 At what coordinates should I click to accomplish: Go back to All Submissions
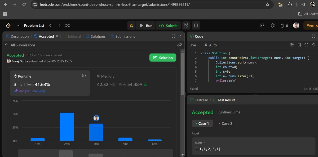pos(20,45)
